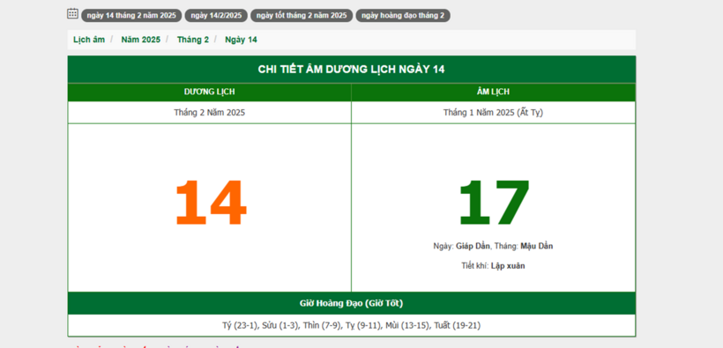Click the 'Giờ Hoàng Đạo (Giờ Tốt)' header bar
The width and height of the screenshot is (723, 348).
pyautogui.click(x=351, y=303)
